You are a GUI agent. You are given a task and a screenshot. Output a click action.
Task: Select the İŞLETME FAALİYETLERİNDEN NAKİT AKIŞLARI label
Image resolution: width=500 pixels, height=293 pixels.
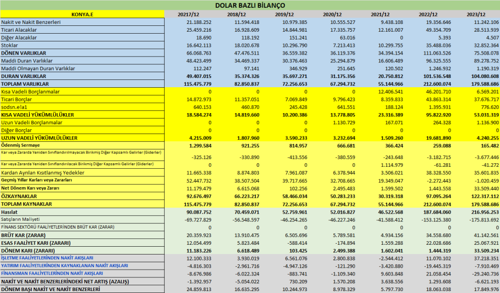[x=47, y=258]
